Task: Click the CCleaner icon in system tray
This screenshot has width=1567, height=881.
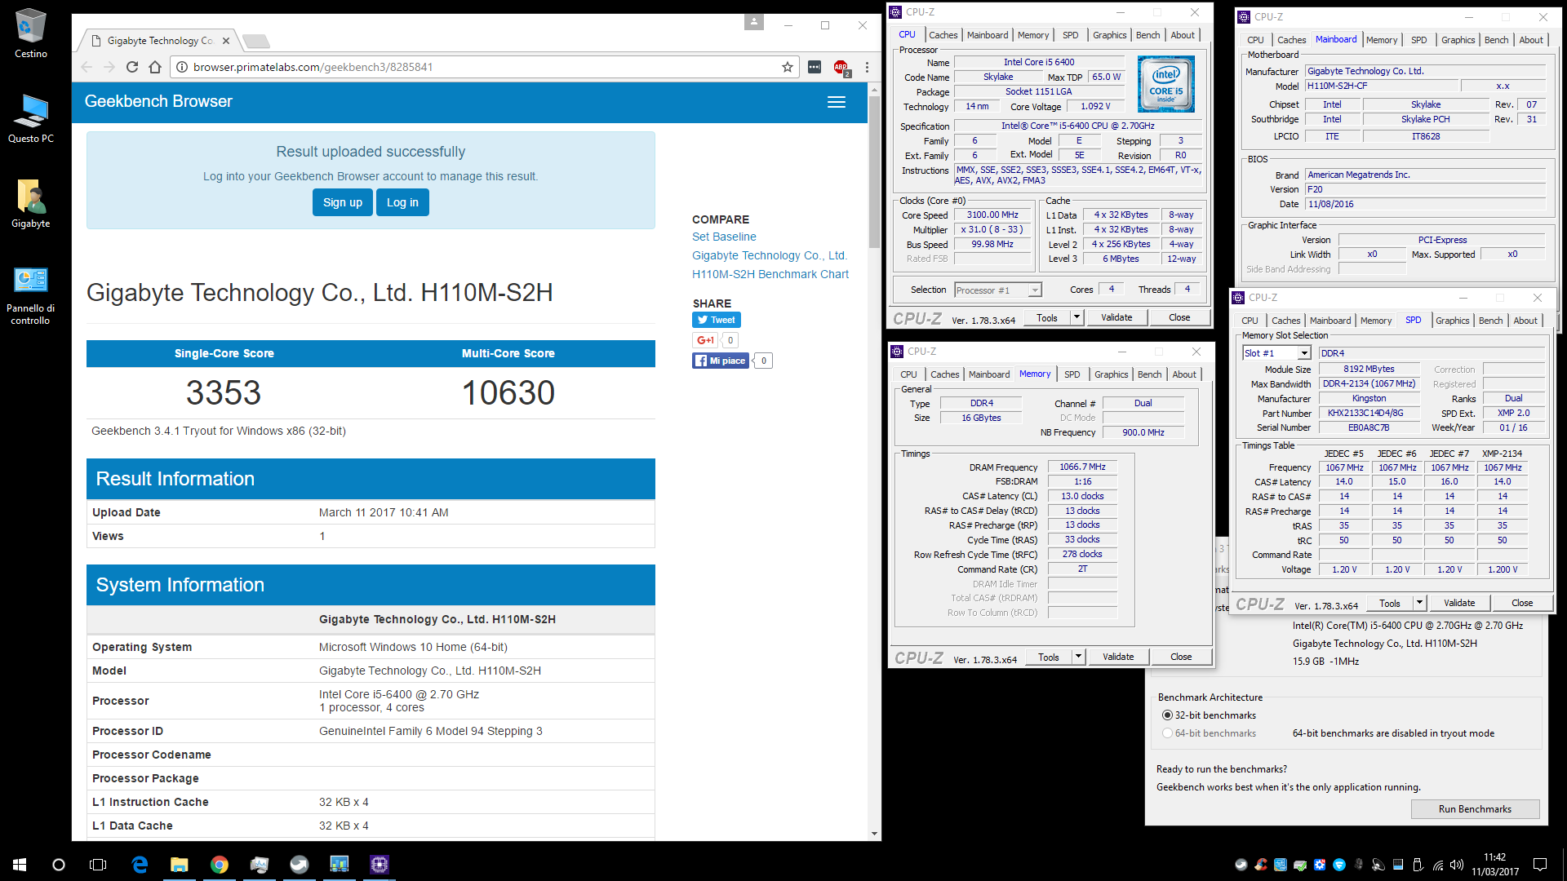Action: pyautogui.click(x=1261, y=865)
